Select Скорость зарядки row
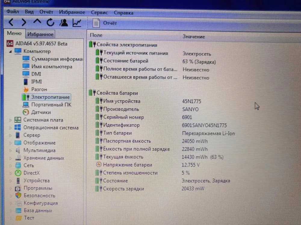The height and width of the screenshot is (225, 301). tap(150, 189)
